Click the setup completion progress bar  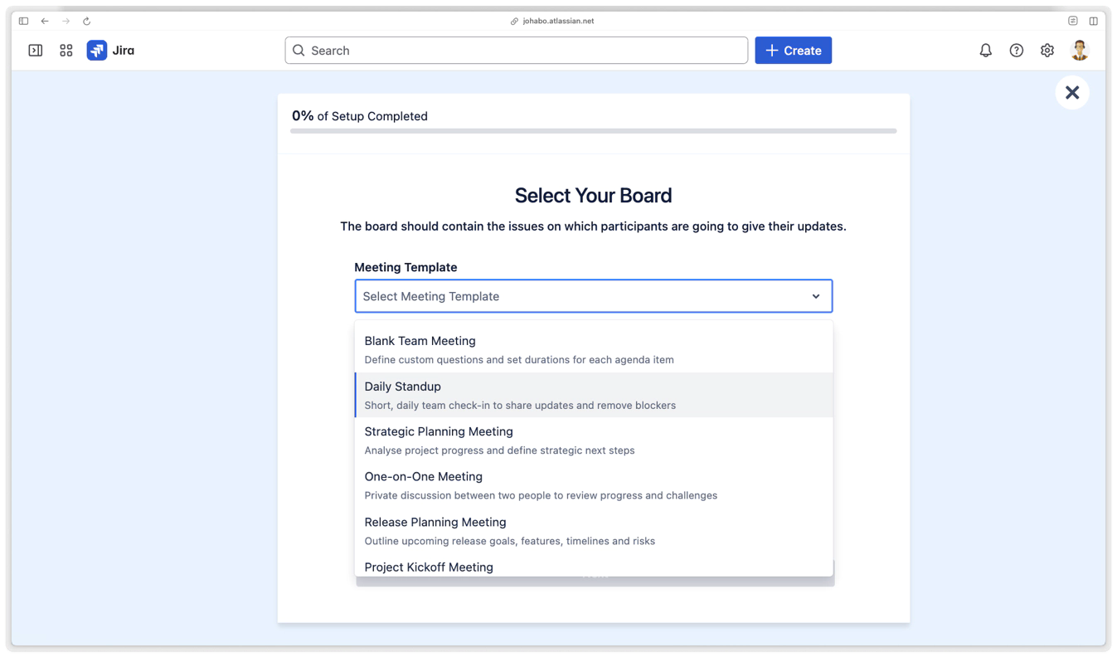593,131
